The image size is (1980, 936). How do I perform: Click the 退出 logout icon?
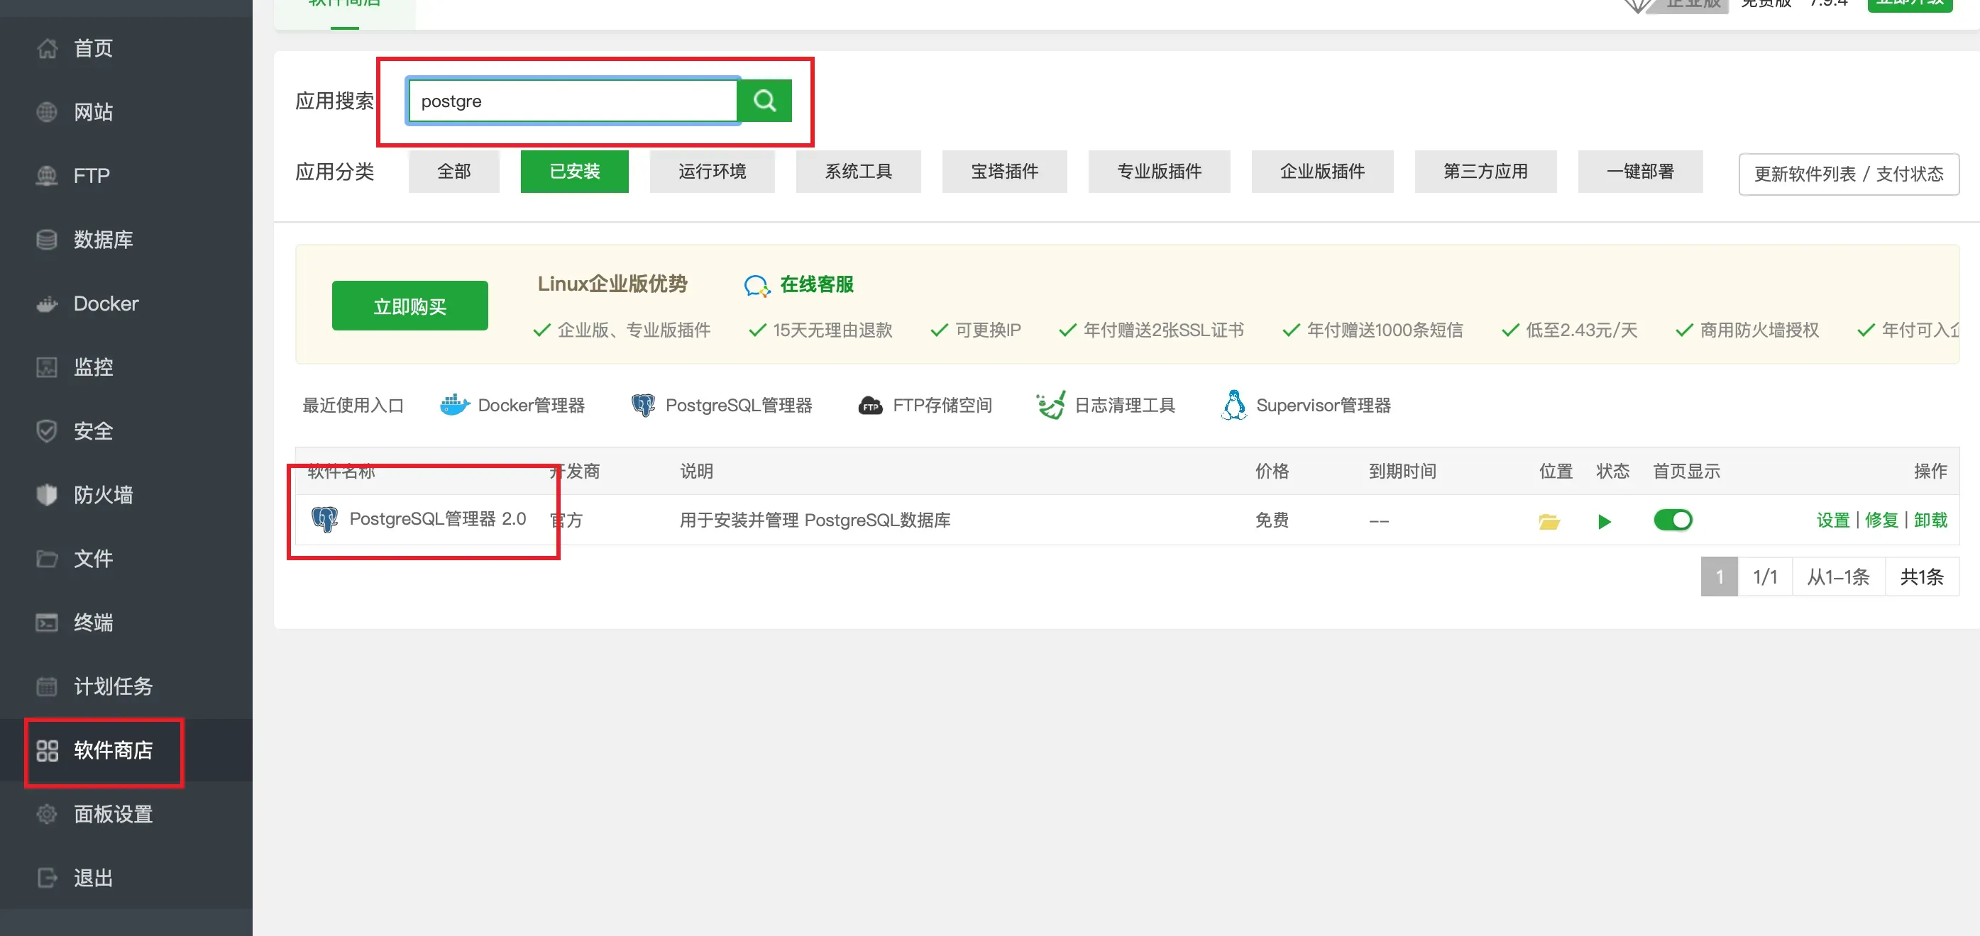coord(47,878)
